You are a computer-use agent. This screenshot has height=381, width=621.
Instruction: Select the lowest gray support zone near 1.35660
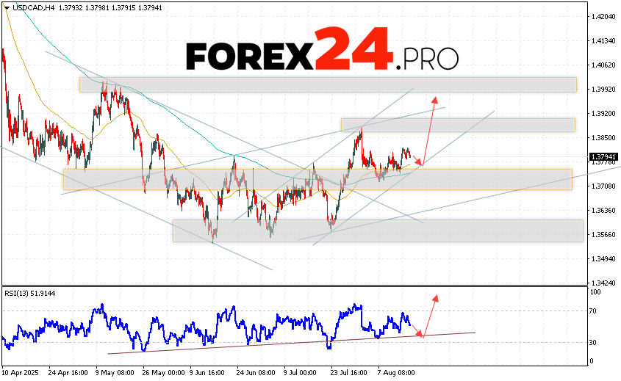coord(377,231)
